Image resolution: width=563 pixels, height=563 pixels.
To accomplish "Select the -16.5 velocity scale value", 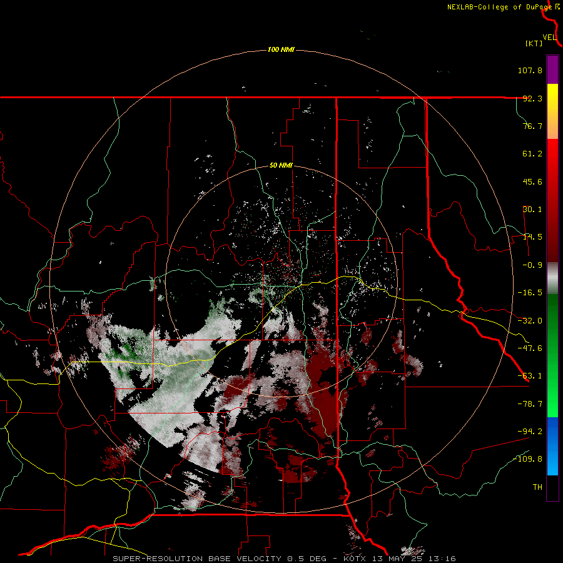I will [530, 293].
